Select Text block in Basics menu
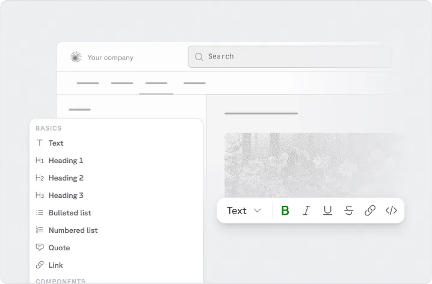 (116, 143)
